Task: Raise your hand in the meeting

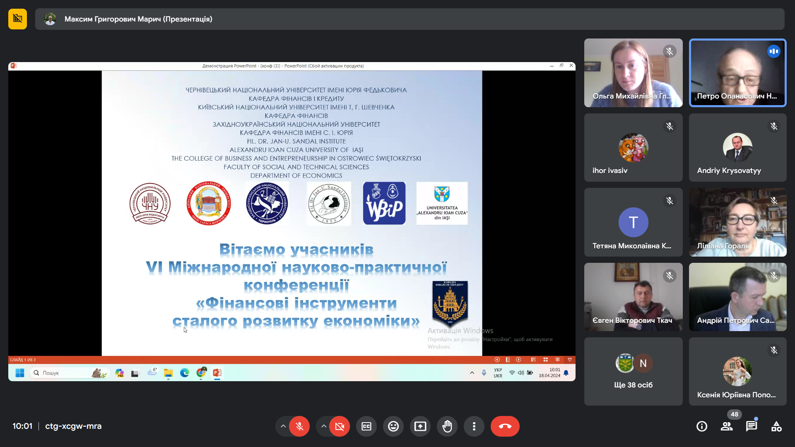Action: (x=447, y=426)
